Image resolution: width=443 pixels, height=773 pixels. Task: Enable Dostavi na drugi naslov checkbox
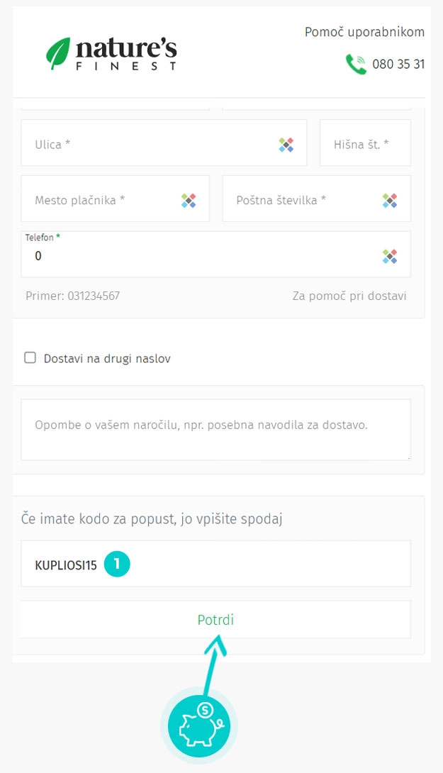(30, 358)
